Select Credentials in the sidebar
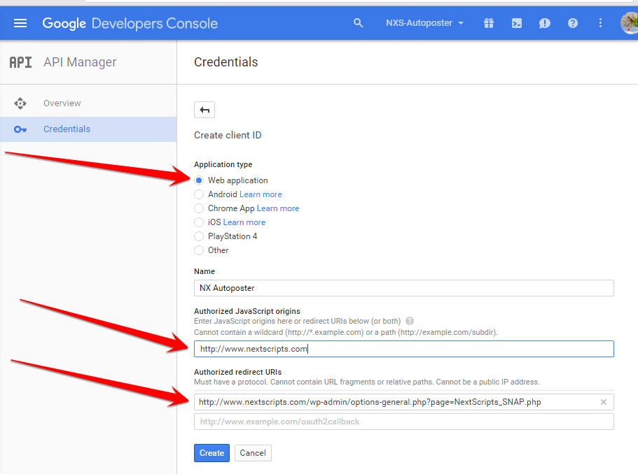This screenshot has width=638, height=474. click(88, 129)
